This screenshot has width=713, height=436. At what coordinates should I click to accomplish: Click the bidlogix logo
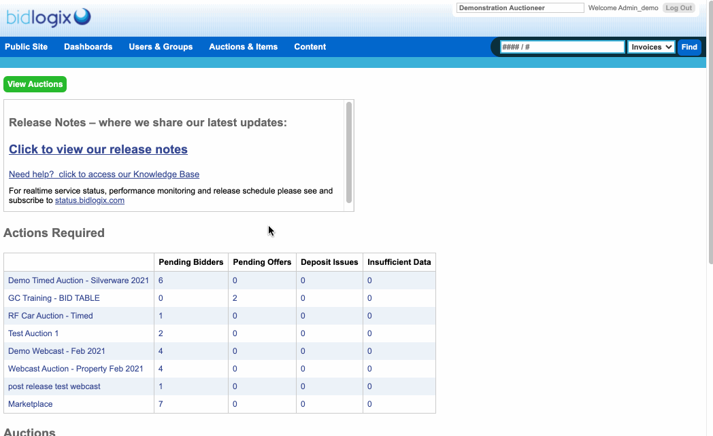click(x=48, y=18)
